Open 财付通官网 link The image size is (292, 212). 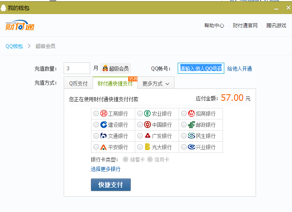245,26
